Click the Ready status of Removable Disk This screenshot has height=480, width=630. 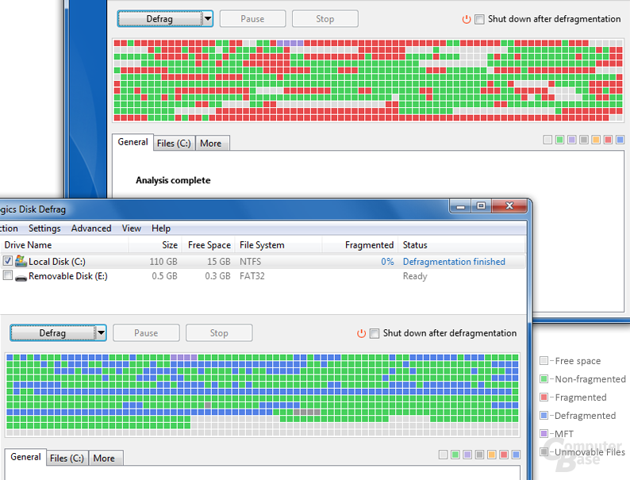(415, 276)
